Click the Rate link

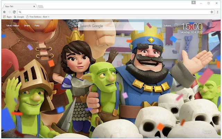pyautogui.click(x=37, y=25)
